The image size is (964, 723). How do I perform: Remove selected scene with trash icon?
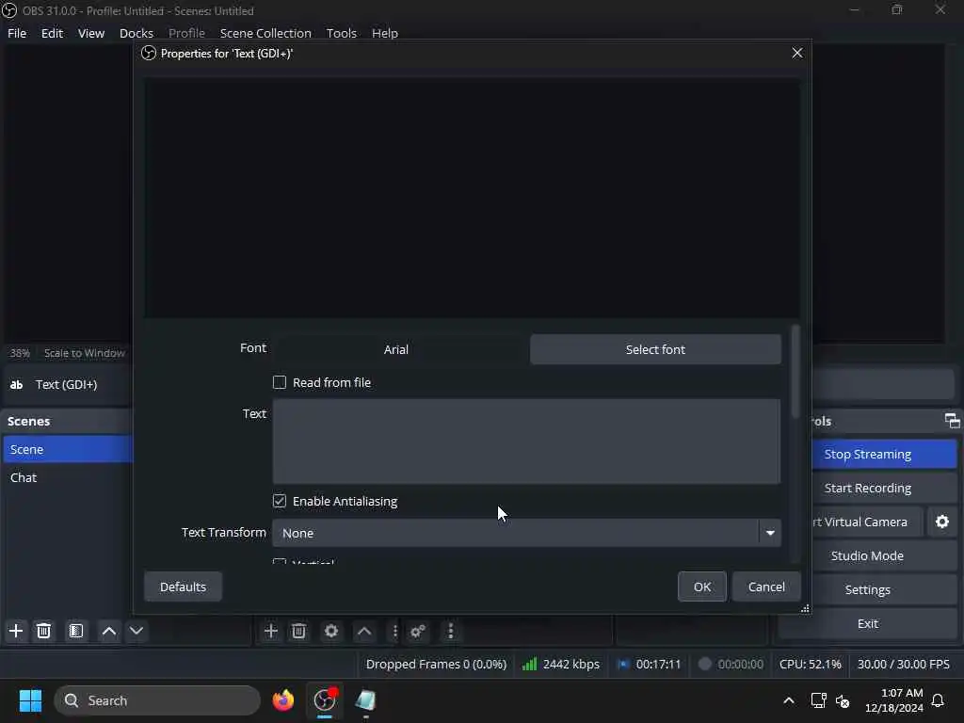pyautogui.click(x=43, y=631)
